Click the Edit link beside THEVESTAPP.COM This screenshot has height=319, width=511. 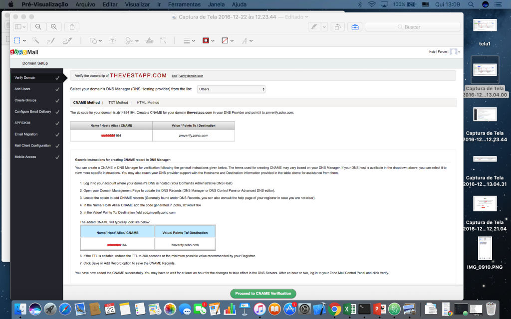pyautogui.click(x=174, y=76)
